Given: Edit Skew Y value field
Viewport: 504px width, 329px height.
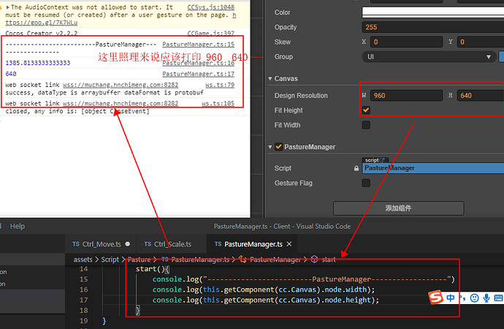Looking at the screenshot, I should tap(481, 42).
